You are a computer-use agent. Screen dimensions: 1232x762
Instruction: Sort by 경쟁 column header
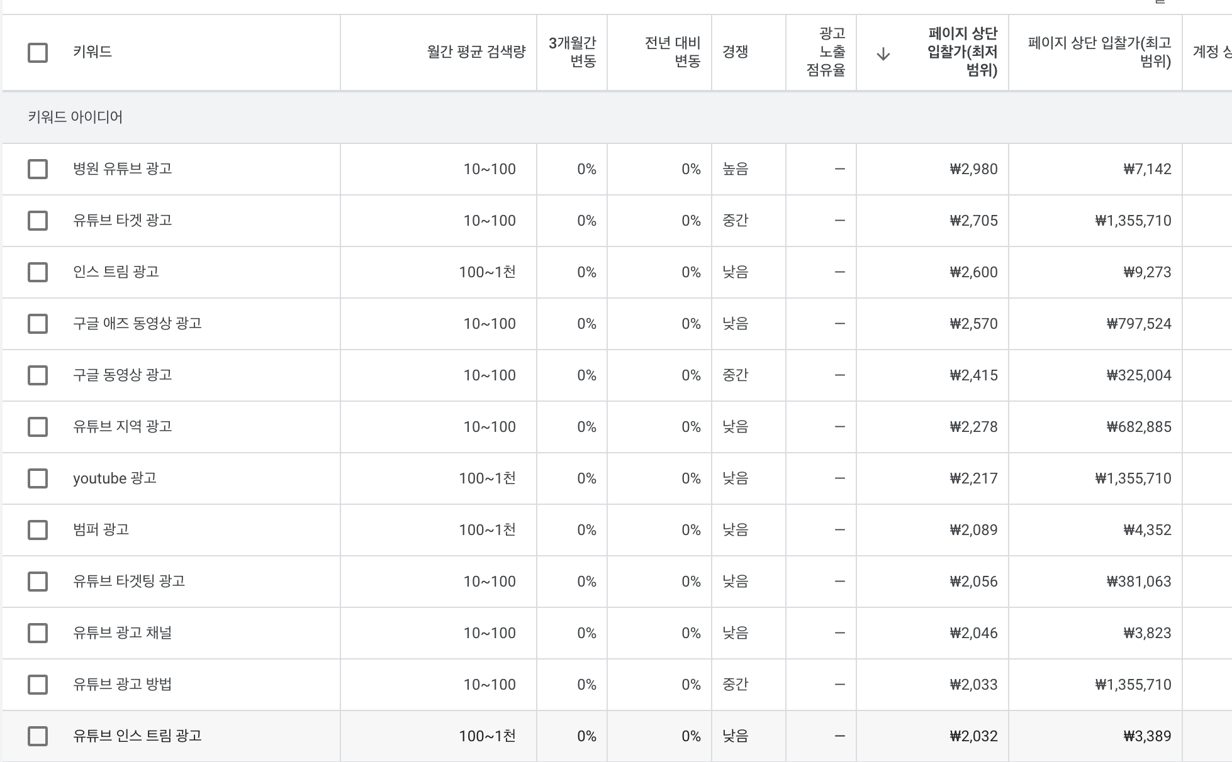click(735, 52)
